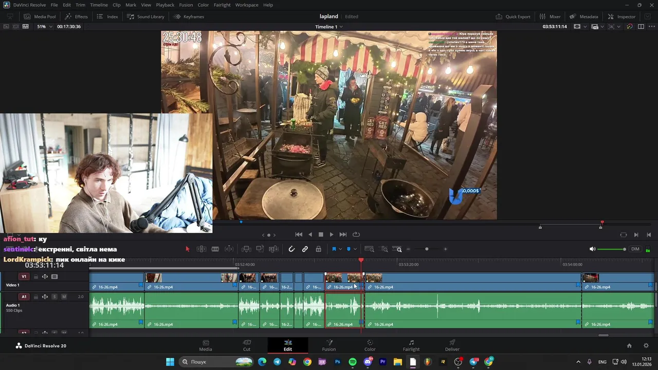The image size is (658, 370).
Task: Switch to the Color page
Action: [x=370, y=345]
